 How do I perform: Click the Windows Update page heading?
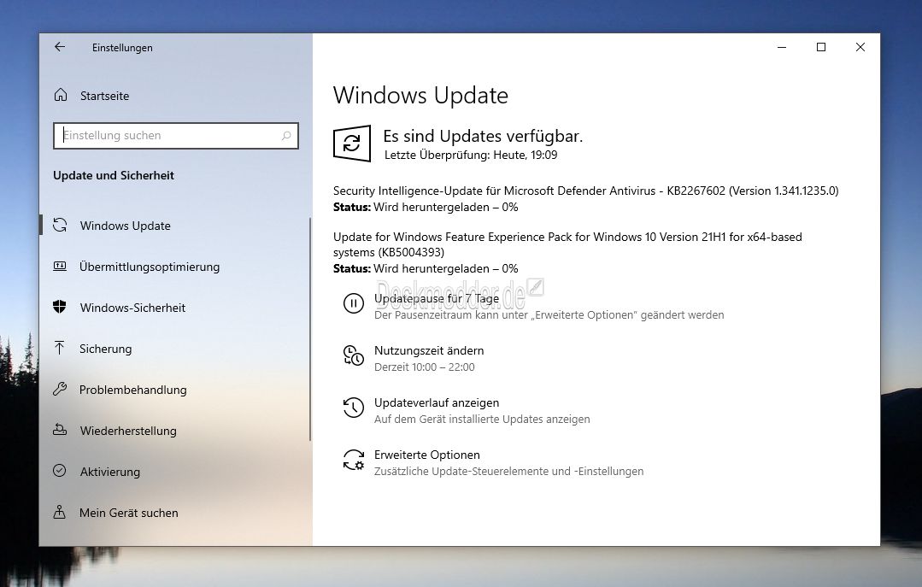[x=421, y=96]
